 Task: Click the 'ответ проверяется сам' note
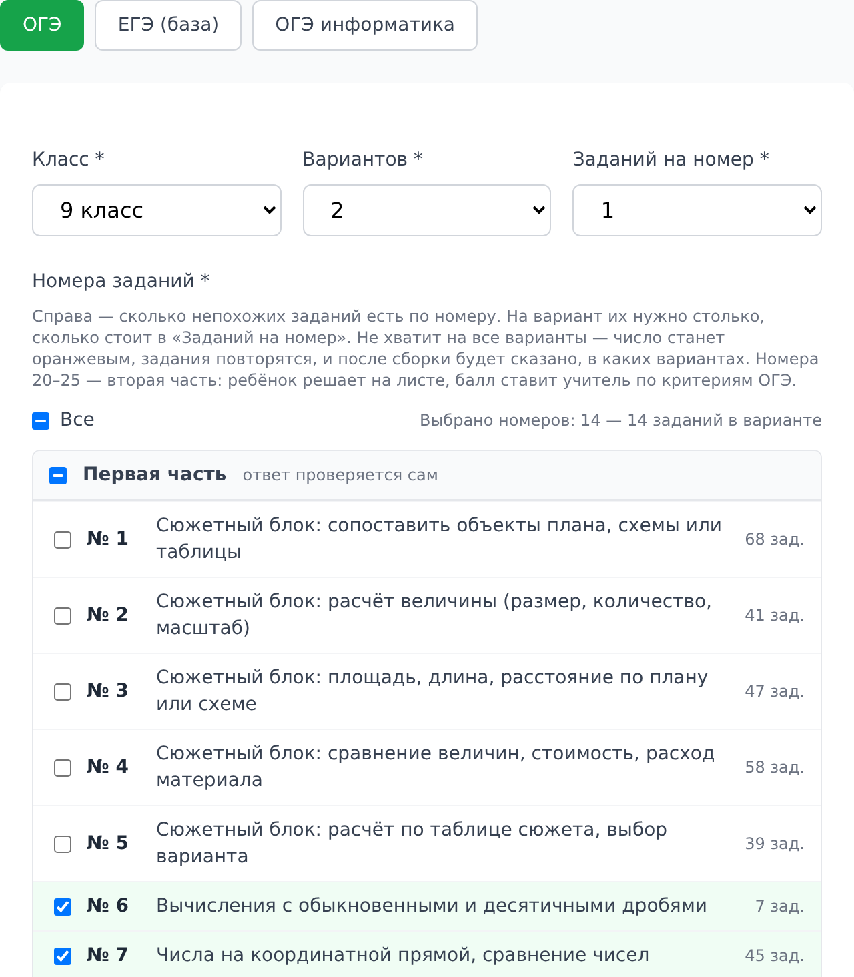pos(340,475)
